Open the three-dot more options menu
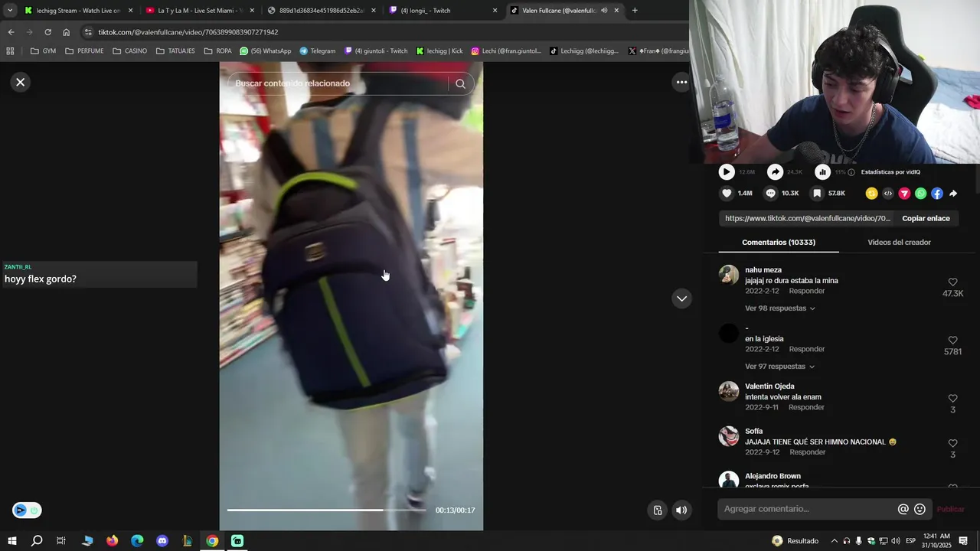The width and height of the screenshot is (980, 551). [681, 82]
